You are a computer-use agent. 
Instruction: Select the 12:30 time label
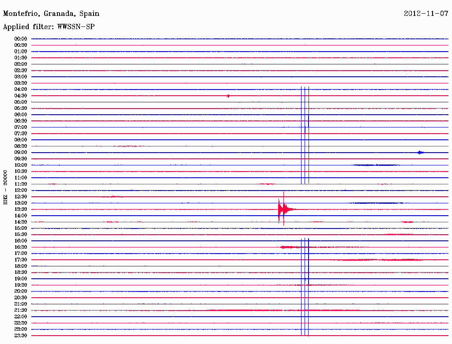21,197
